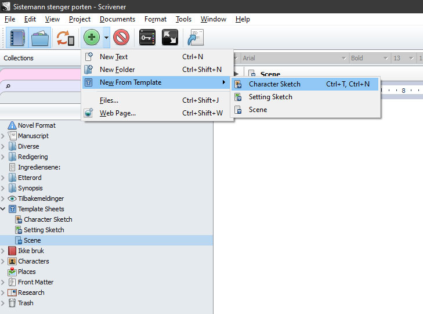Click the Places map pin icon
Viewport: 423px width, 314px height.
[12, 272]
